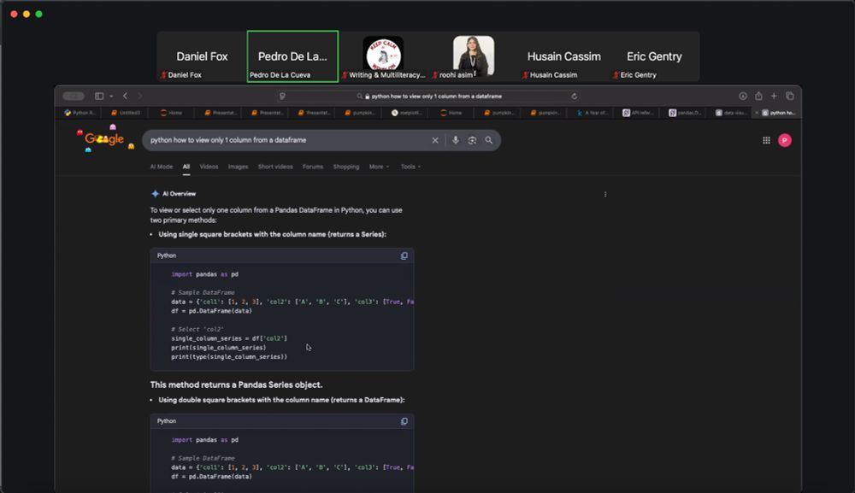Screen dimensions: 855x493
Task: Select Husain Cassim participant tile
Action: [564, 56]
